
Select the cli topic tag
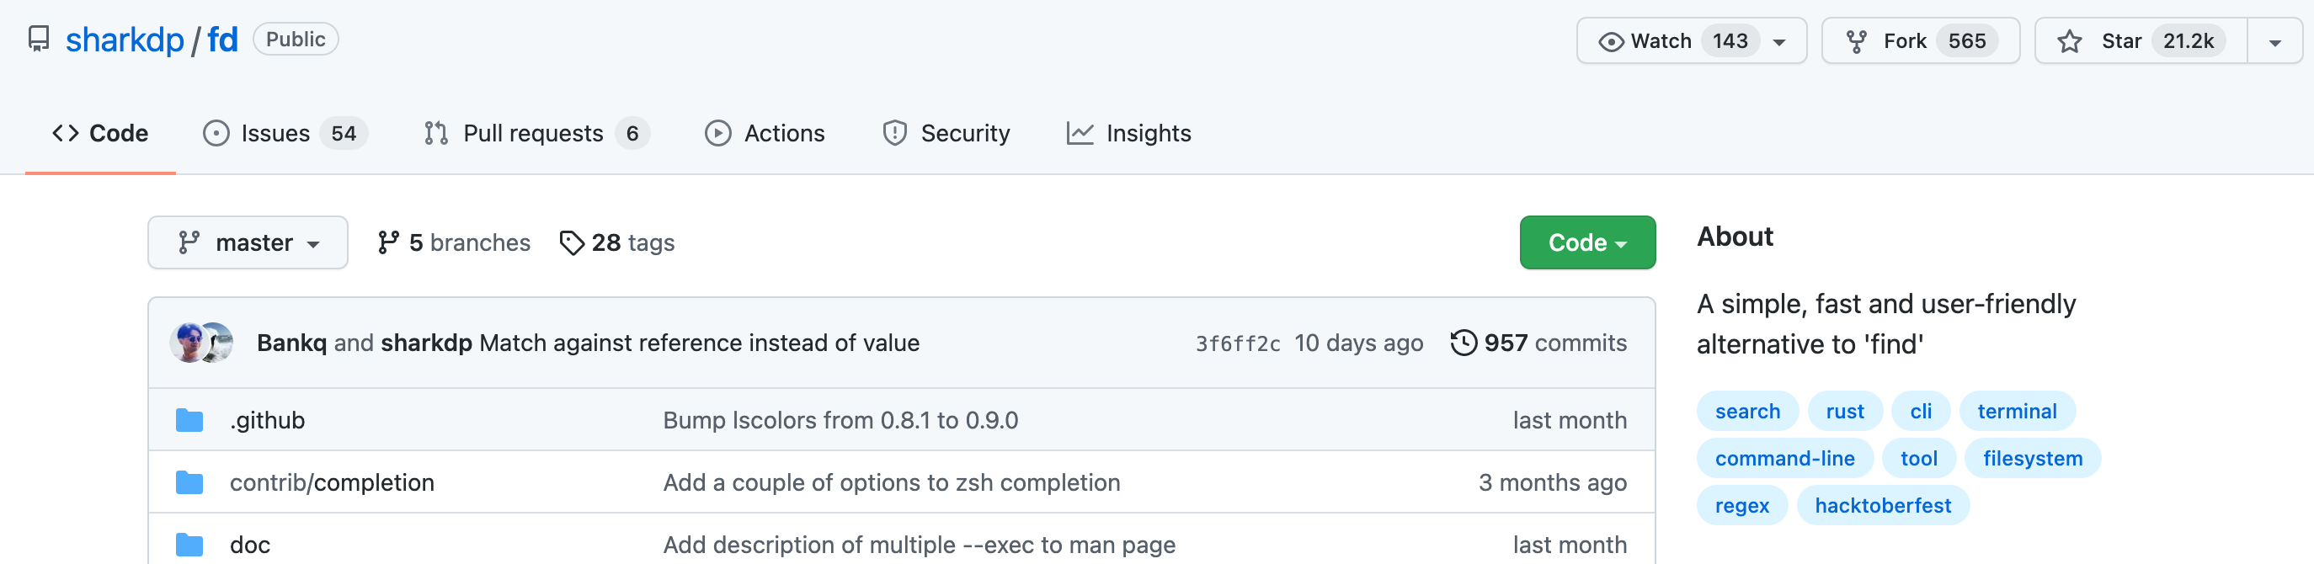1921,412
